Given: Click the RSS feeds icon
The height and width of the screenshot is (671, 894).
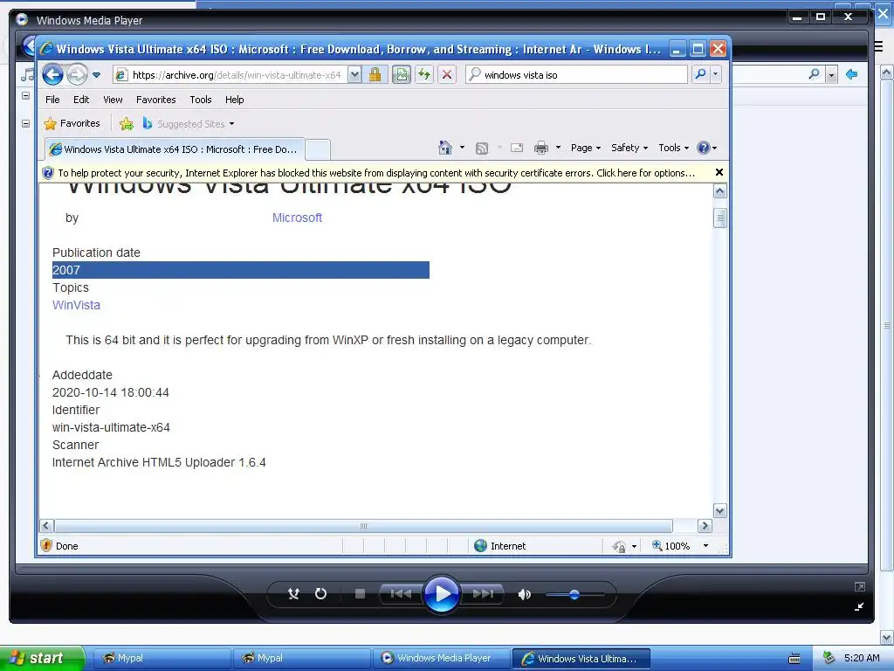Looking at the screenshot, I should tap(482, 148).
